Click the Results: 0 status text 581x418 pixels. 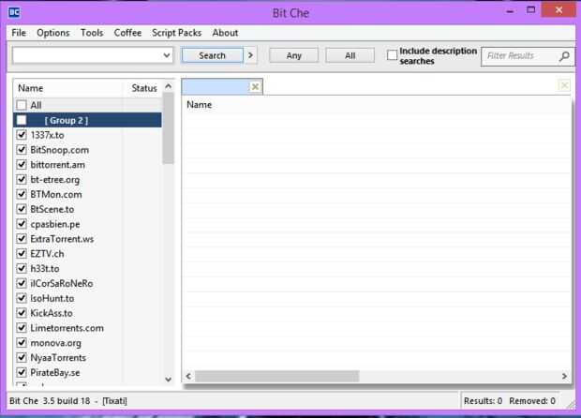click(x=483, y=401)
